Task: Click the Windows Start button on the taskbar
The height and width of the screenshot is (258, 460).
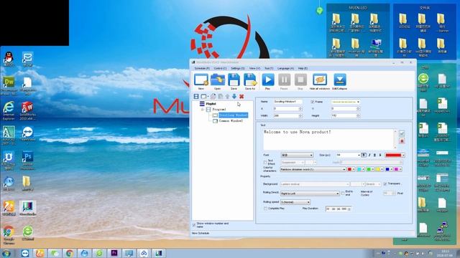Action: (6, 253)
